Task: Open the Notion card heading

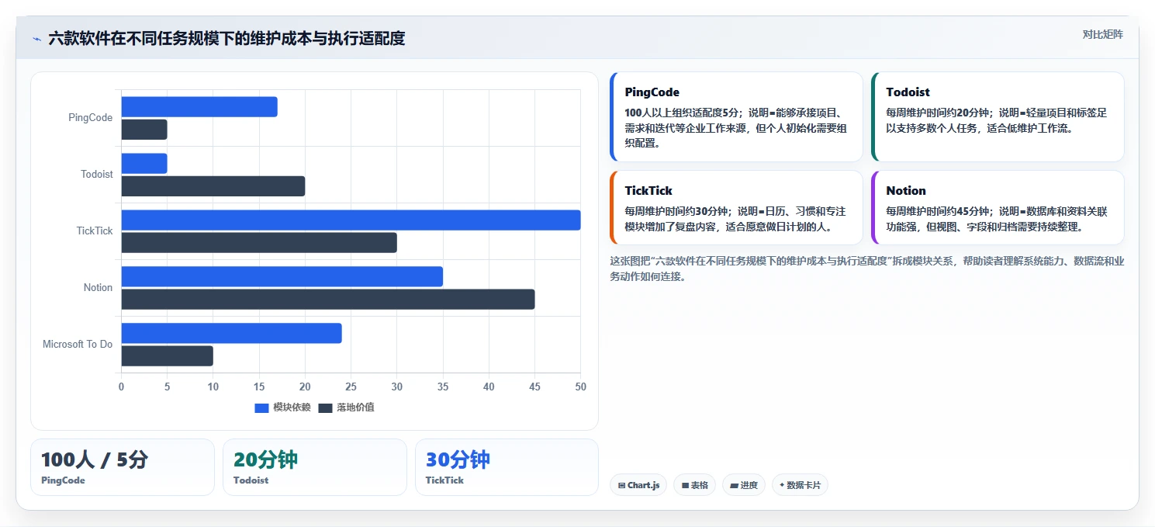Action: click(x=906, y=191)
